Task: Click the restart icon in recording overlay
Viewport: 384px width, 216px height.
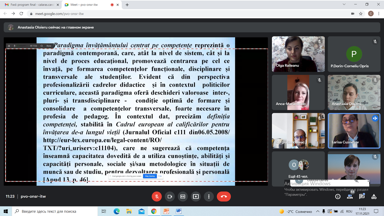Action: 42,46
